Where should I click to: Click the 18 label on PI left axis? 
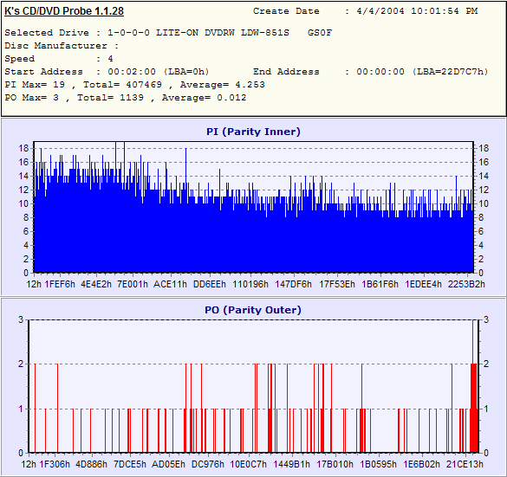click(24, 148)
